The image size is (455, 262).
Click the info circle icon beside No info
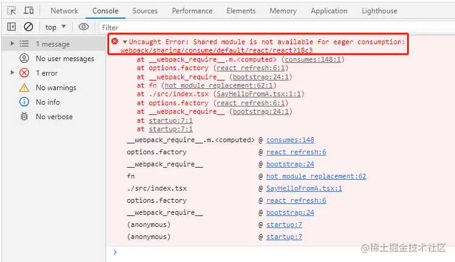click(x=24, y=102)
